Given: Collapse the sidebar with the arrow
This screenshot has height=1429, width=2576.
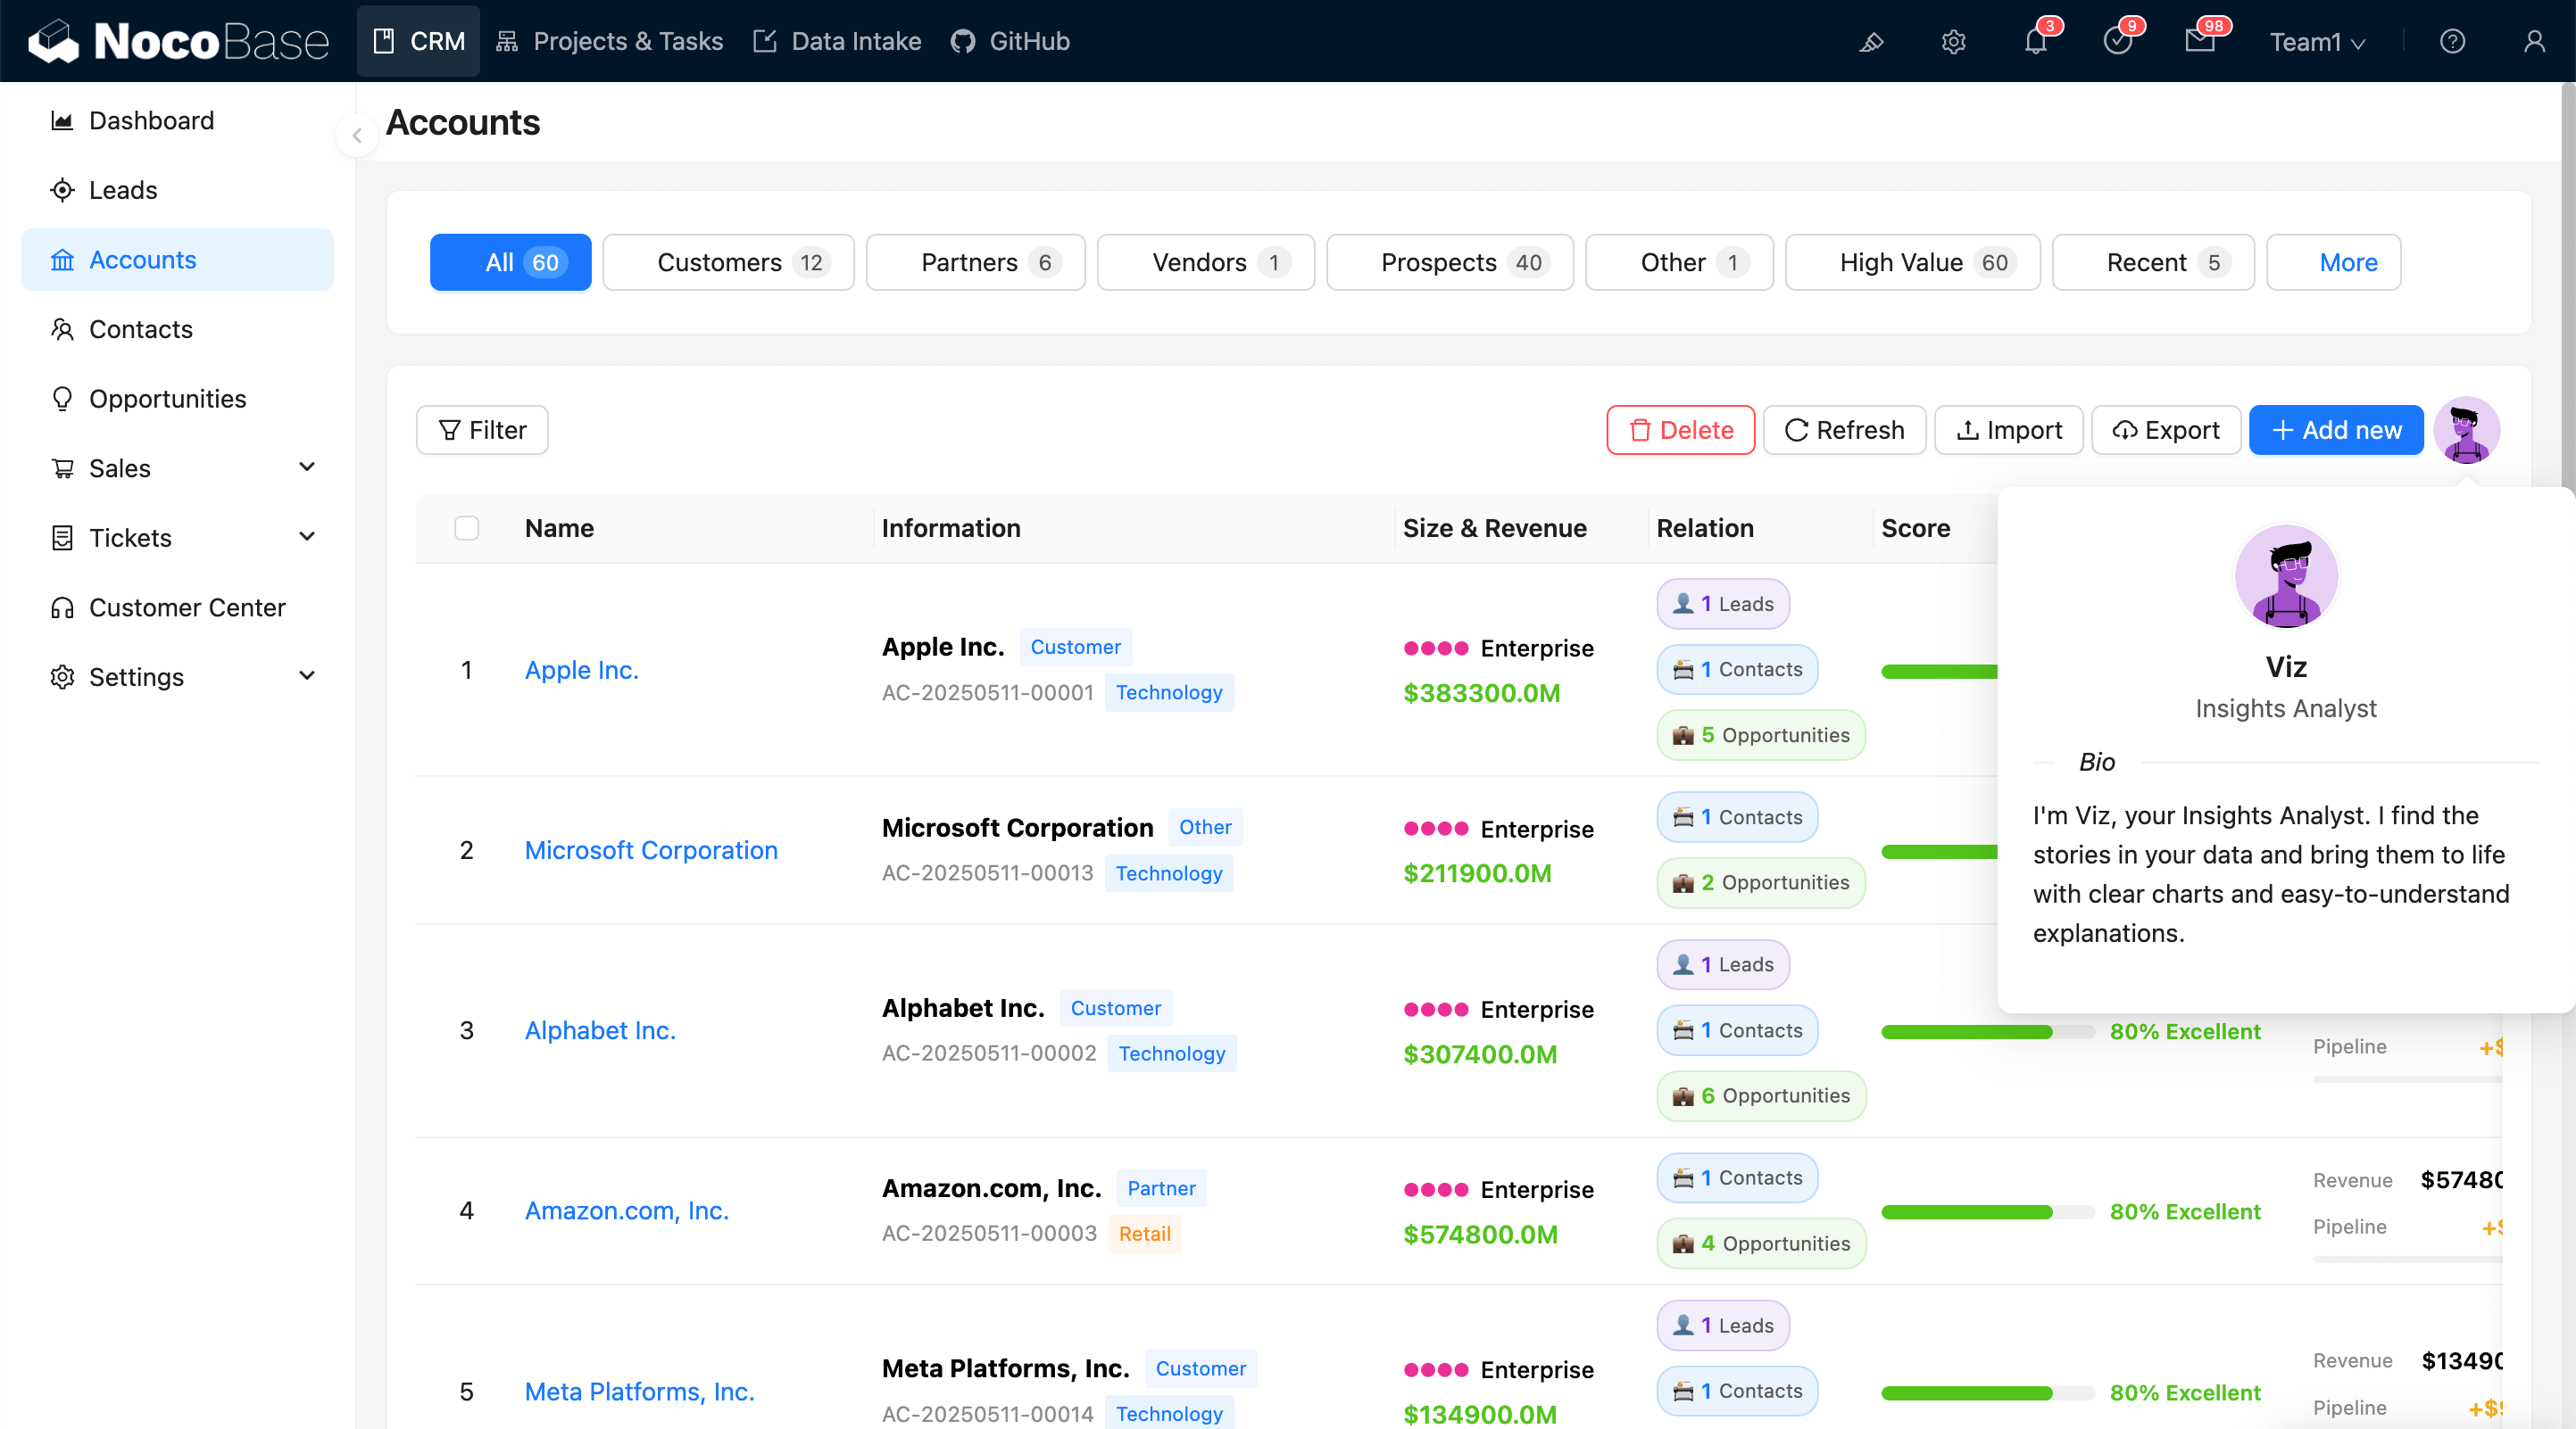Looking at the screenshot, I should 357,135.
